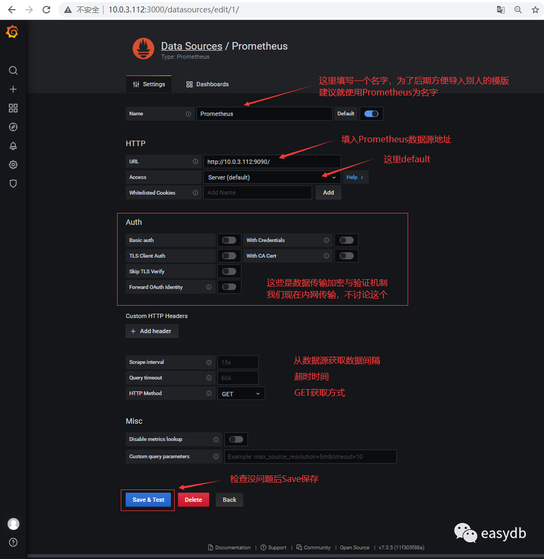Click the Query timeout input field
The height and width of the screenshot is (559, 544).
[238, 378]
